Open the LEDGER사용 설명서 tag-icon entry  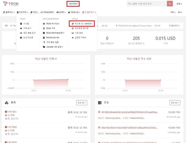click(x=53, y=47)
